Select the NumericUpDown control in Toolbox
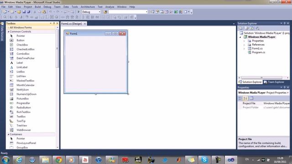 coord(26,94)
